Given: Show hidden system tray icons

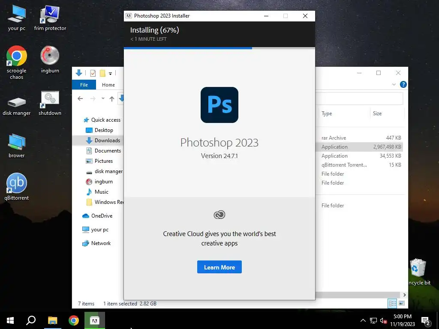Looking at the screenshot, I should pyautogui.click(x=363, y=320).
